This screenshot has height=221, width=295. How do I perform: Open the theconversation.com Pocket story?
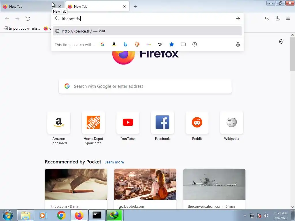click(214, 189)
